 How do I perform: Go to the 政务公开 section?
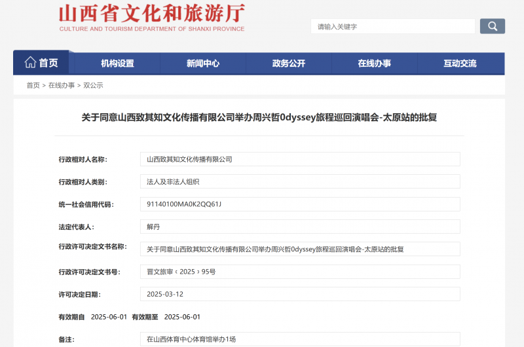(x=289, y=64)
